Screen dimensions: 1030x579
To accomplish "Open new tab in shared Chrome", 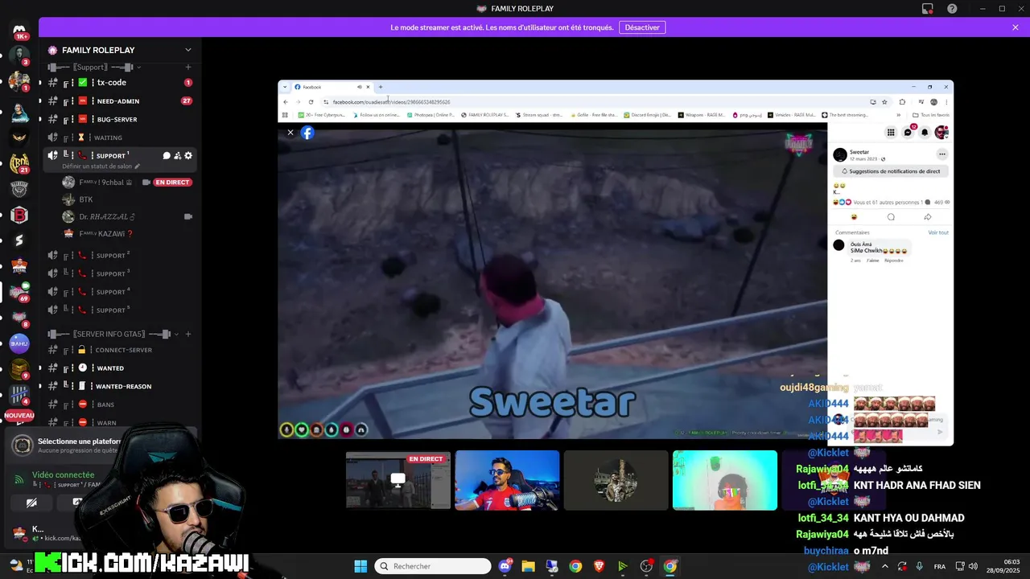I will (x=381, y=87).
